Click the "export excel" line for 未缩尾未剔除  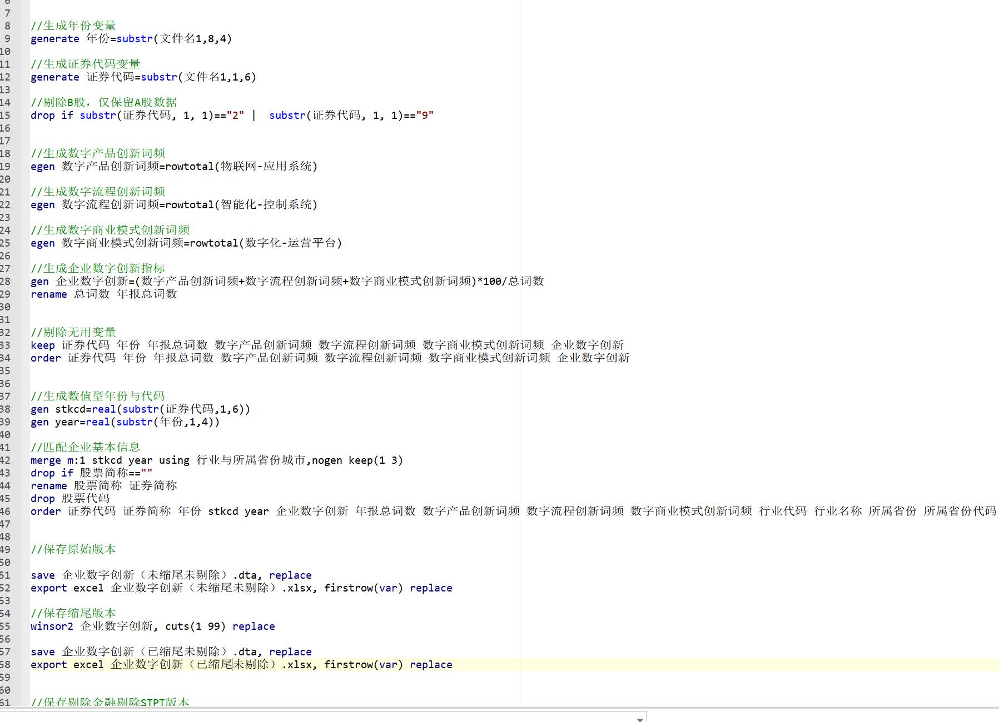tap(241, 588)
